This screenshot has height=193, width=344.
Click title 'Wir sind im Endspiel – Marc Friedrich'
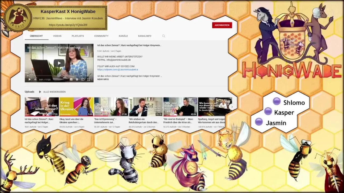tap(178, 121)
